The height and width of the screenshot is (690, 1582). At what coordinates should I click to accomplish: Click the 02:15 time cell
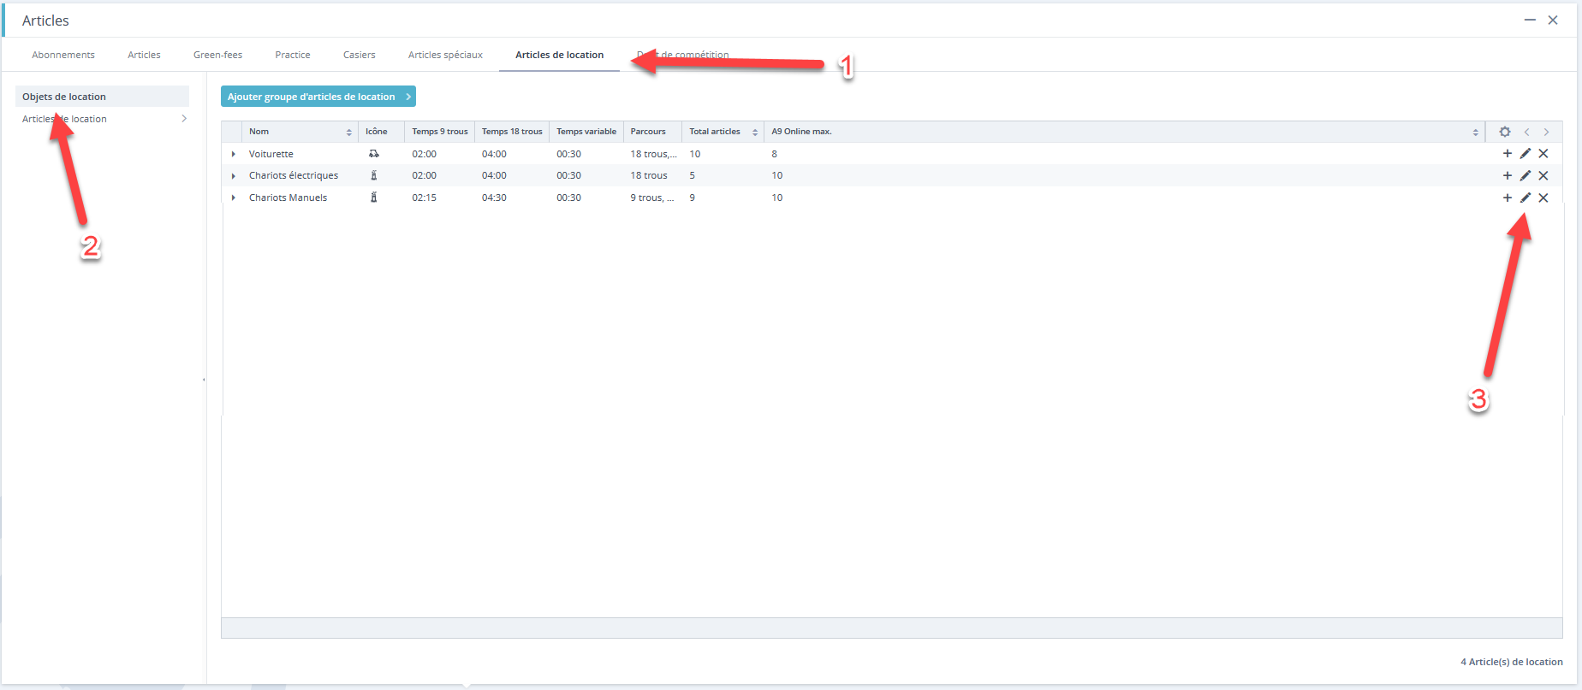(x=425, y=198)
